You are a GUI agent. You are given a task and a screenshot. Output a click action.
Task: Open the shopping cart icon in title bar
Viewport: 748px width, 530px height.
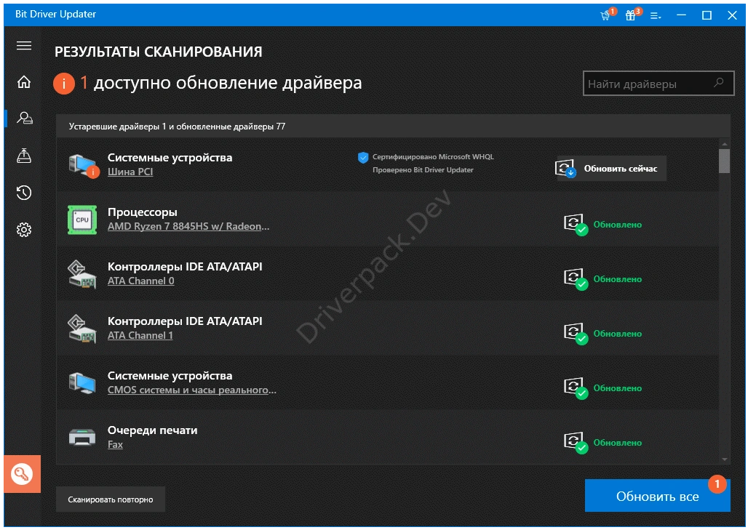click(607, 15)
